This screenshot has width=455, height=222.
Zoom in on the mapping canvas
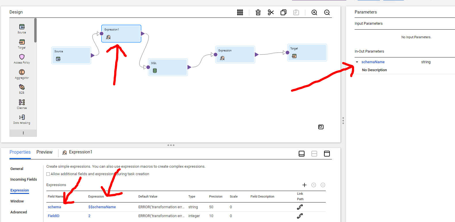314,12
